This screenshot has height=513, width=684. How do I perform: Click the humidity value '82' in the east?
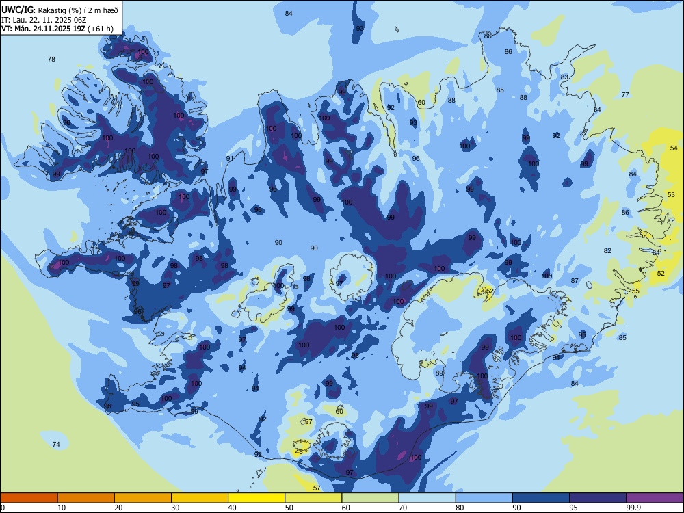(607, 250)
